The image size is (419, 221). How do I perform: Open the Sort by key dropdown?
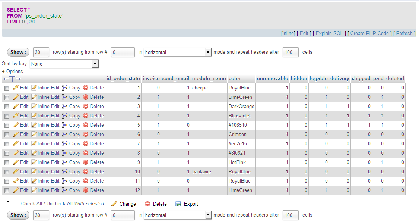coord(64,64)
